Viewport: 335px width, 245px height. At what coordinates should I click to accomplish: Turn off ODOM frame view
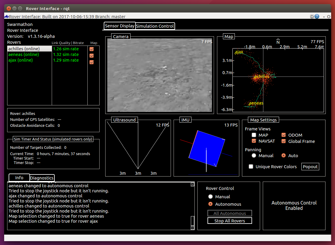pos(284,135)
